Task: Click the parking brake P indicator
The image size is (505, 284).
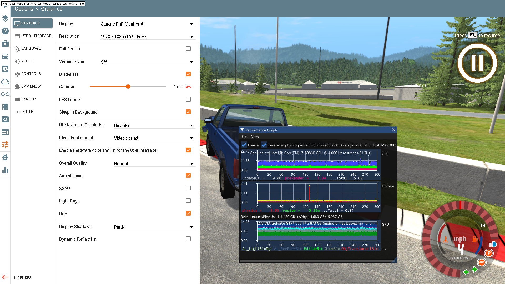Action: [x=489, y=253]
